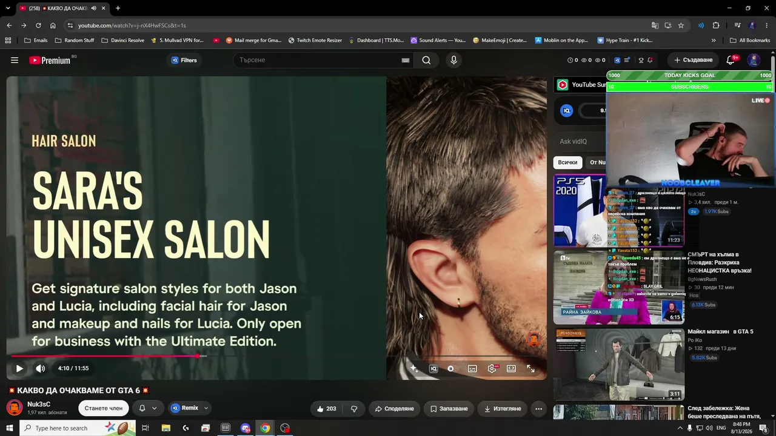Open the tab search dropdown arrow
Viewport: 776px width, 436px height.
coord(8,8)
